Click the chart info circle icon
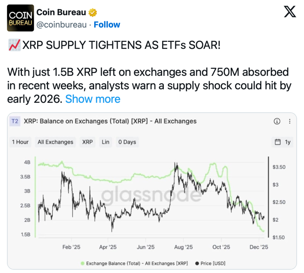Screen dimensions: 304x273 277,121
